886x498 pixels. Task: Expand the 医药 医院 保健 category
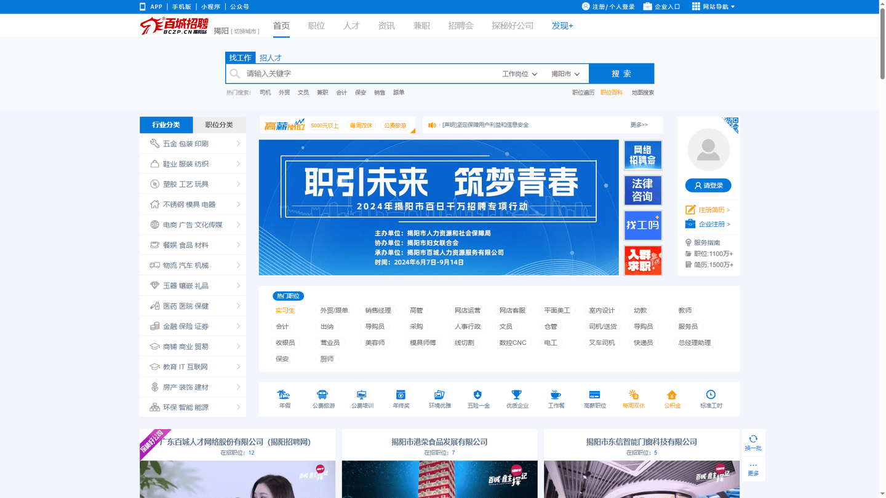point(193,306)
